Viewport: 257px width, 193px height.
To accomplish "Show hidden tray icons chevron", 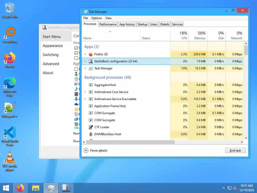I will coord(223,188).
